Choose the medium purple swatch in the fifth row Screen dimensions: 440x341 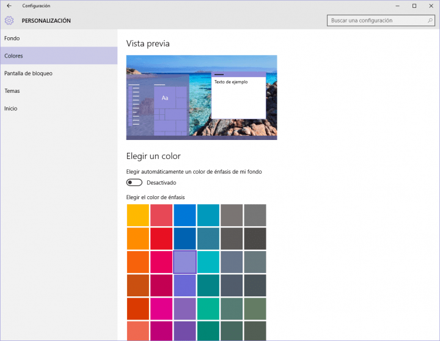[x=185, y=309]
